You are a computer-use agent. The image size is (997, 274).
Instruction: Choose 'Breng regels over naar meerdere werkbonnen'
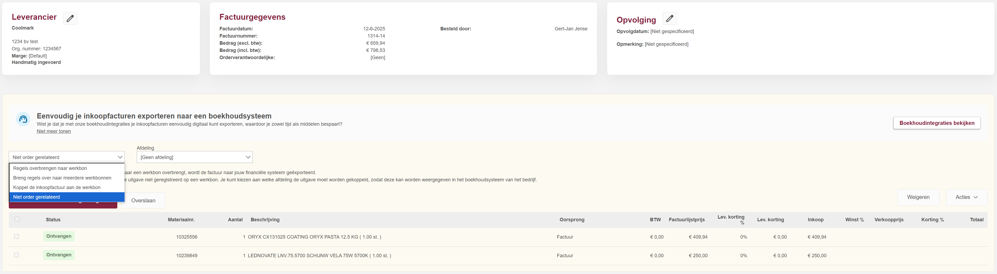point(67,178)
